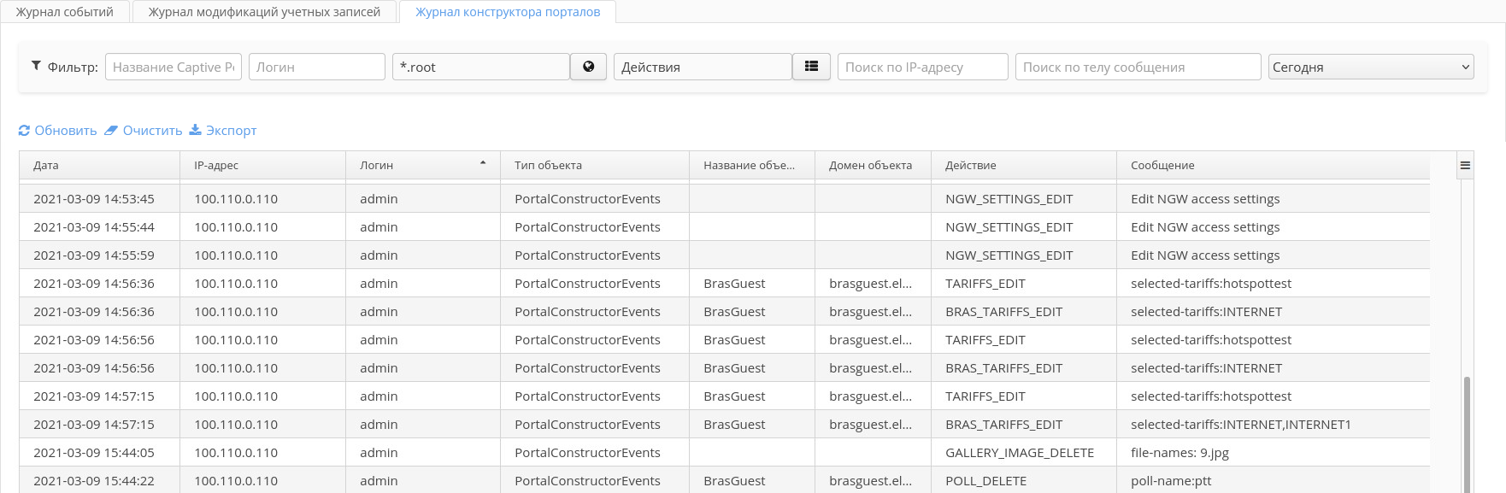Sort the table by Дата column header
Viewport: 1506px width, 493px height.
[x=47, y=165]
